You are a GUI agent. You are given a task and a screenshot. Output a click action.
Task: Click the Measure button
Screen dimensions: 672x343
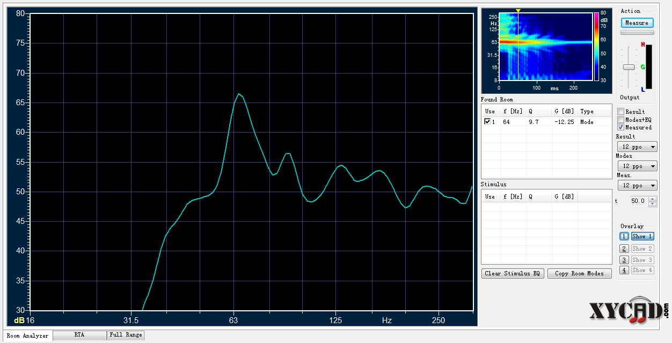(637, 23)
